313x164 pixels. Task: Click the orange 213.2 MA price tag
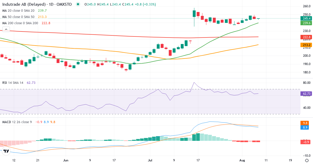tap(307, 45)
